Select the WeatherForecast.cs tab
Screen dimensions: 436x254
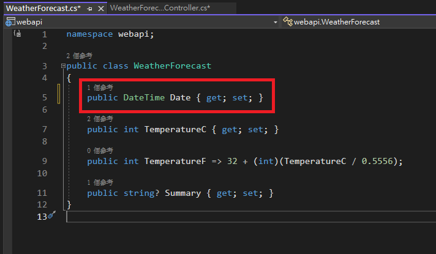(x=43, y=9)
